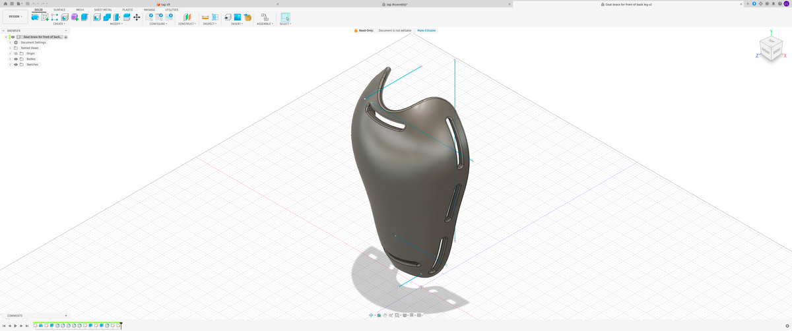
Task: Click the timeline settings gear icon
Action: click(787, 326)
